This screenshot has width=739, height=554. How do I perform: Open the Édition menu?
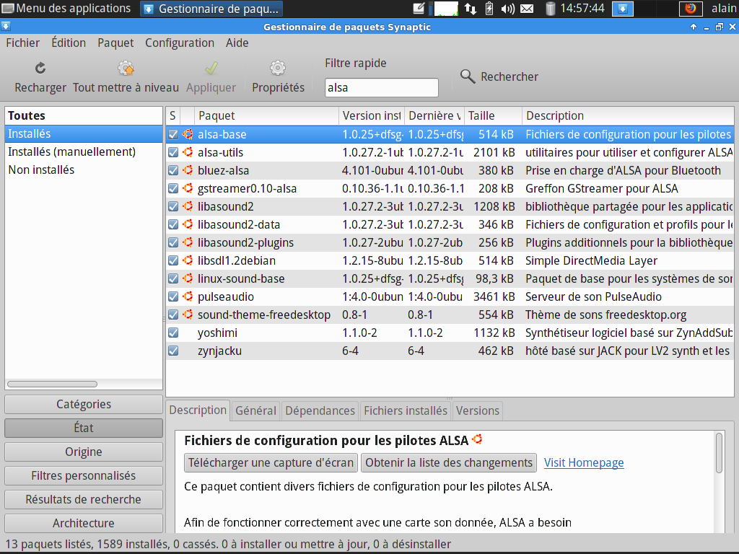(69, 43)
